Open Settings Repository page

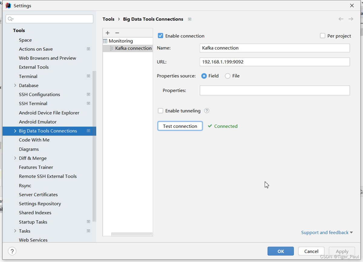click(40, 204)
